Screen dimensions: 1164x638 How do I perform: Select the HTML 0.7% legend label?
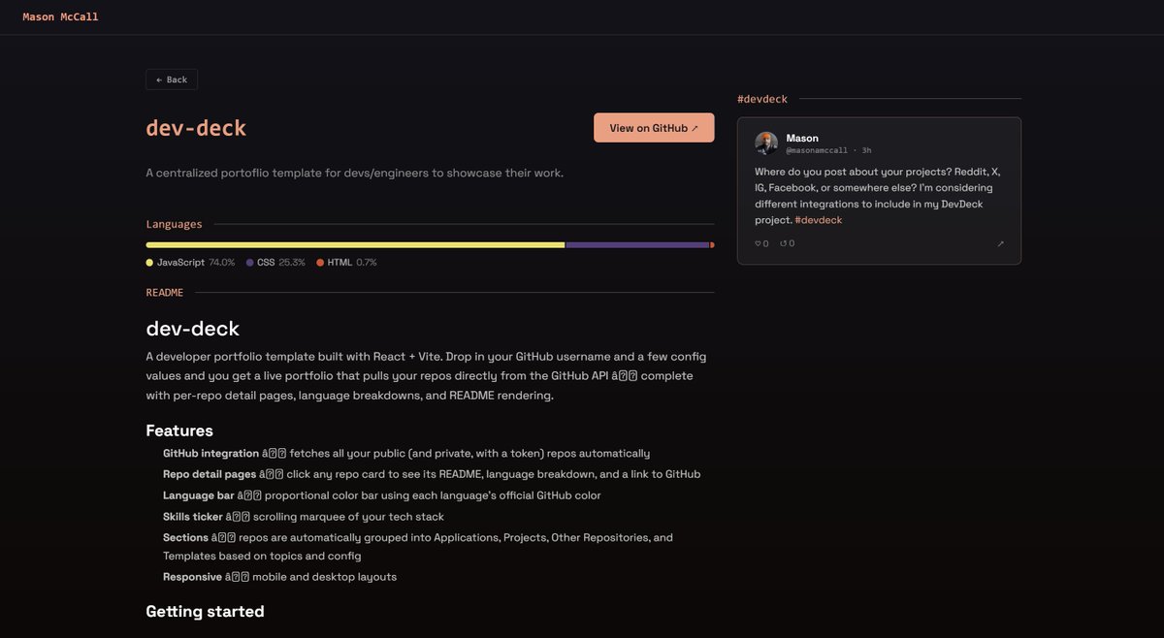tap(352, 263)
